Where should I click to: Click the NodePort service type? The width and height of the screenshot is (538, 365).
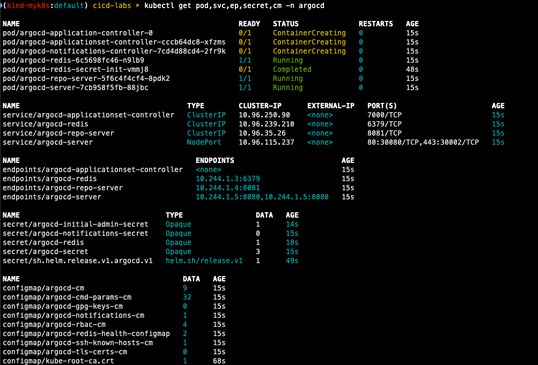(x=204, y=142)
